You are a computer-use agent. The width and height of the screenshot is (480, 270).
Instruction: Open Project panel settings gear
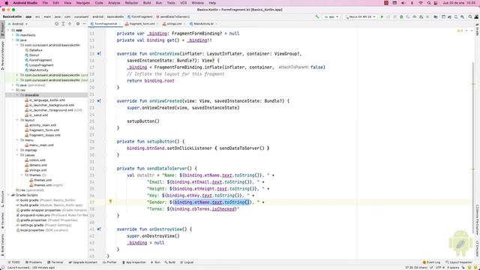(78, 23)
